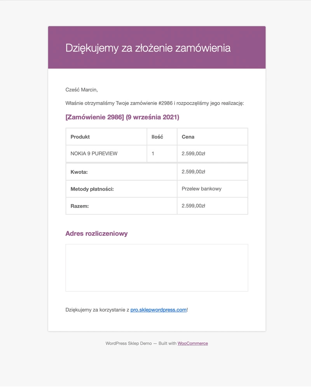Click the Cześć Marcin greeting text

[82, 90]
